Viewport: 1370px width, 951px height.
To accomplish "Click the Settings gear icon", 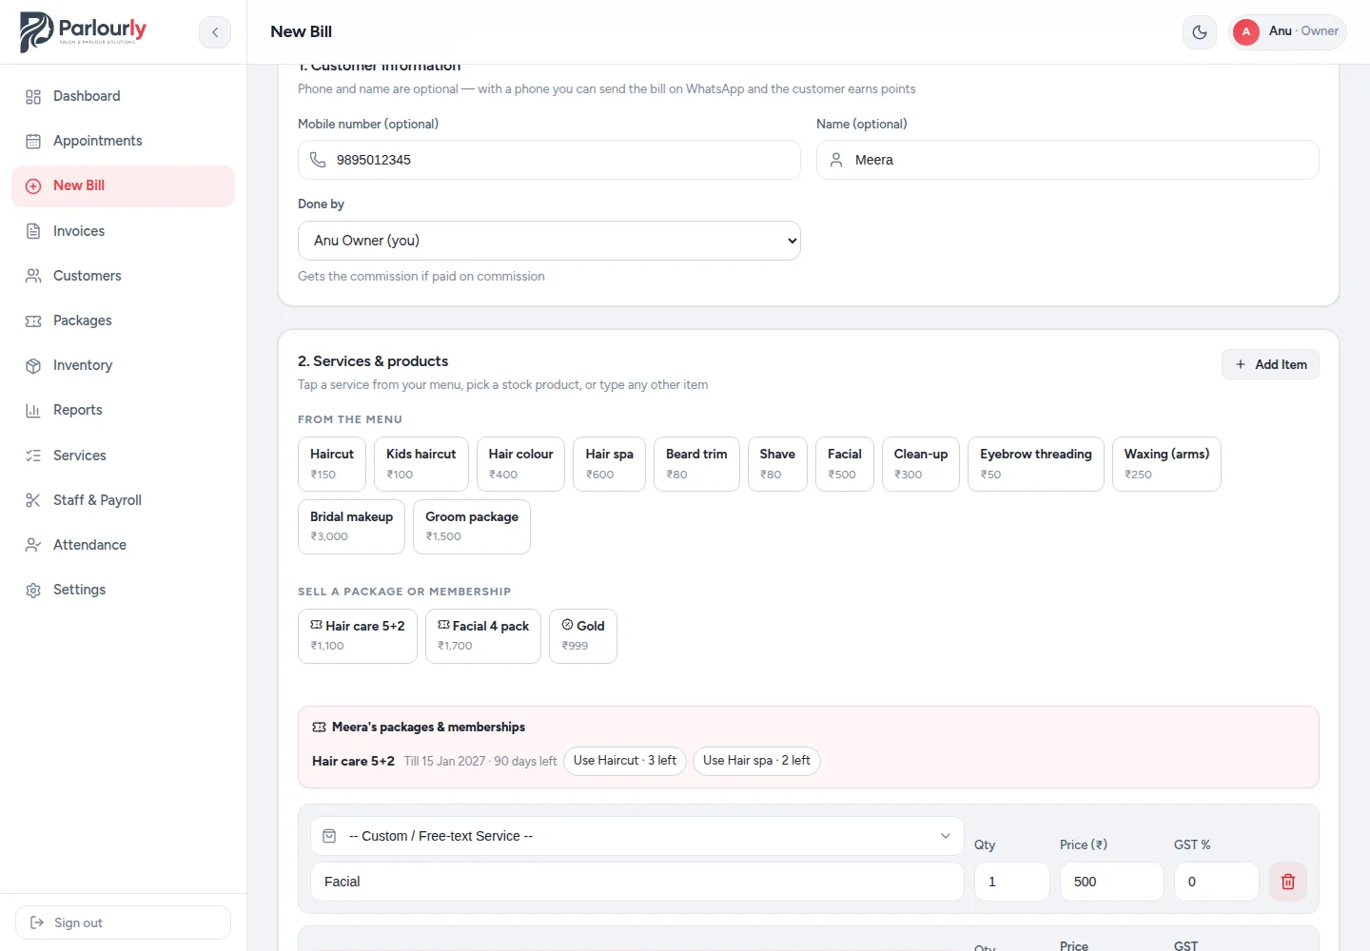I will click(x=33, y=590).
